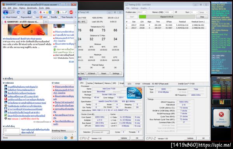Click Validate in the CPU-Z memory window
This screenshot has height=149, width=233.
(190, 138)
